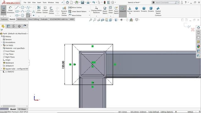This screenshot has width=201, height=113.
Task: Click the Home icon in title toolbar
Action: coord(67,2)
